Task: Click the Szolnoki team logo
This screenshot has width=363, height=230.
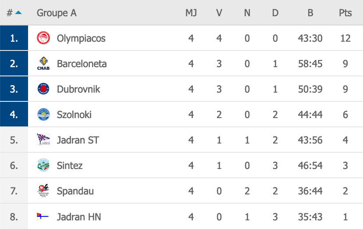Action: (x=43, y=115)
